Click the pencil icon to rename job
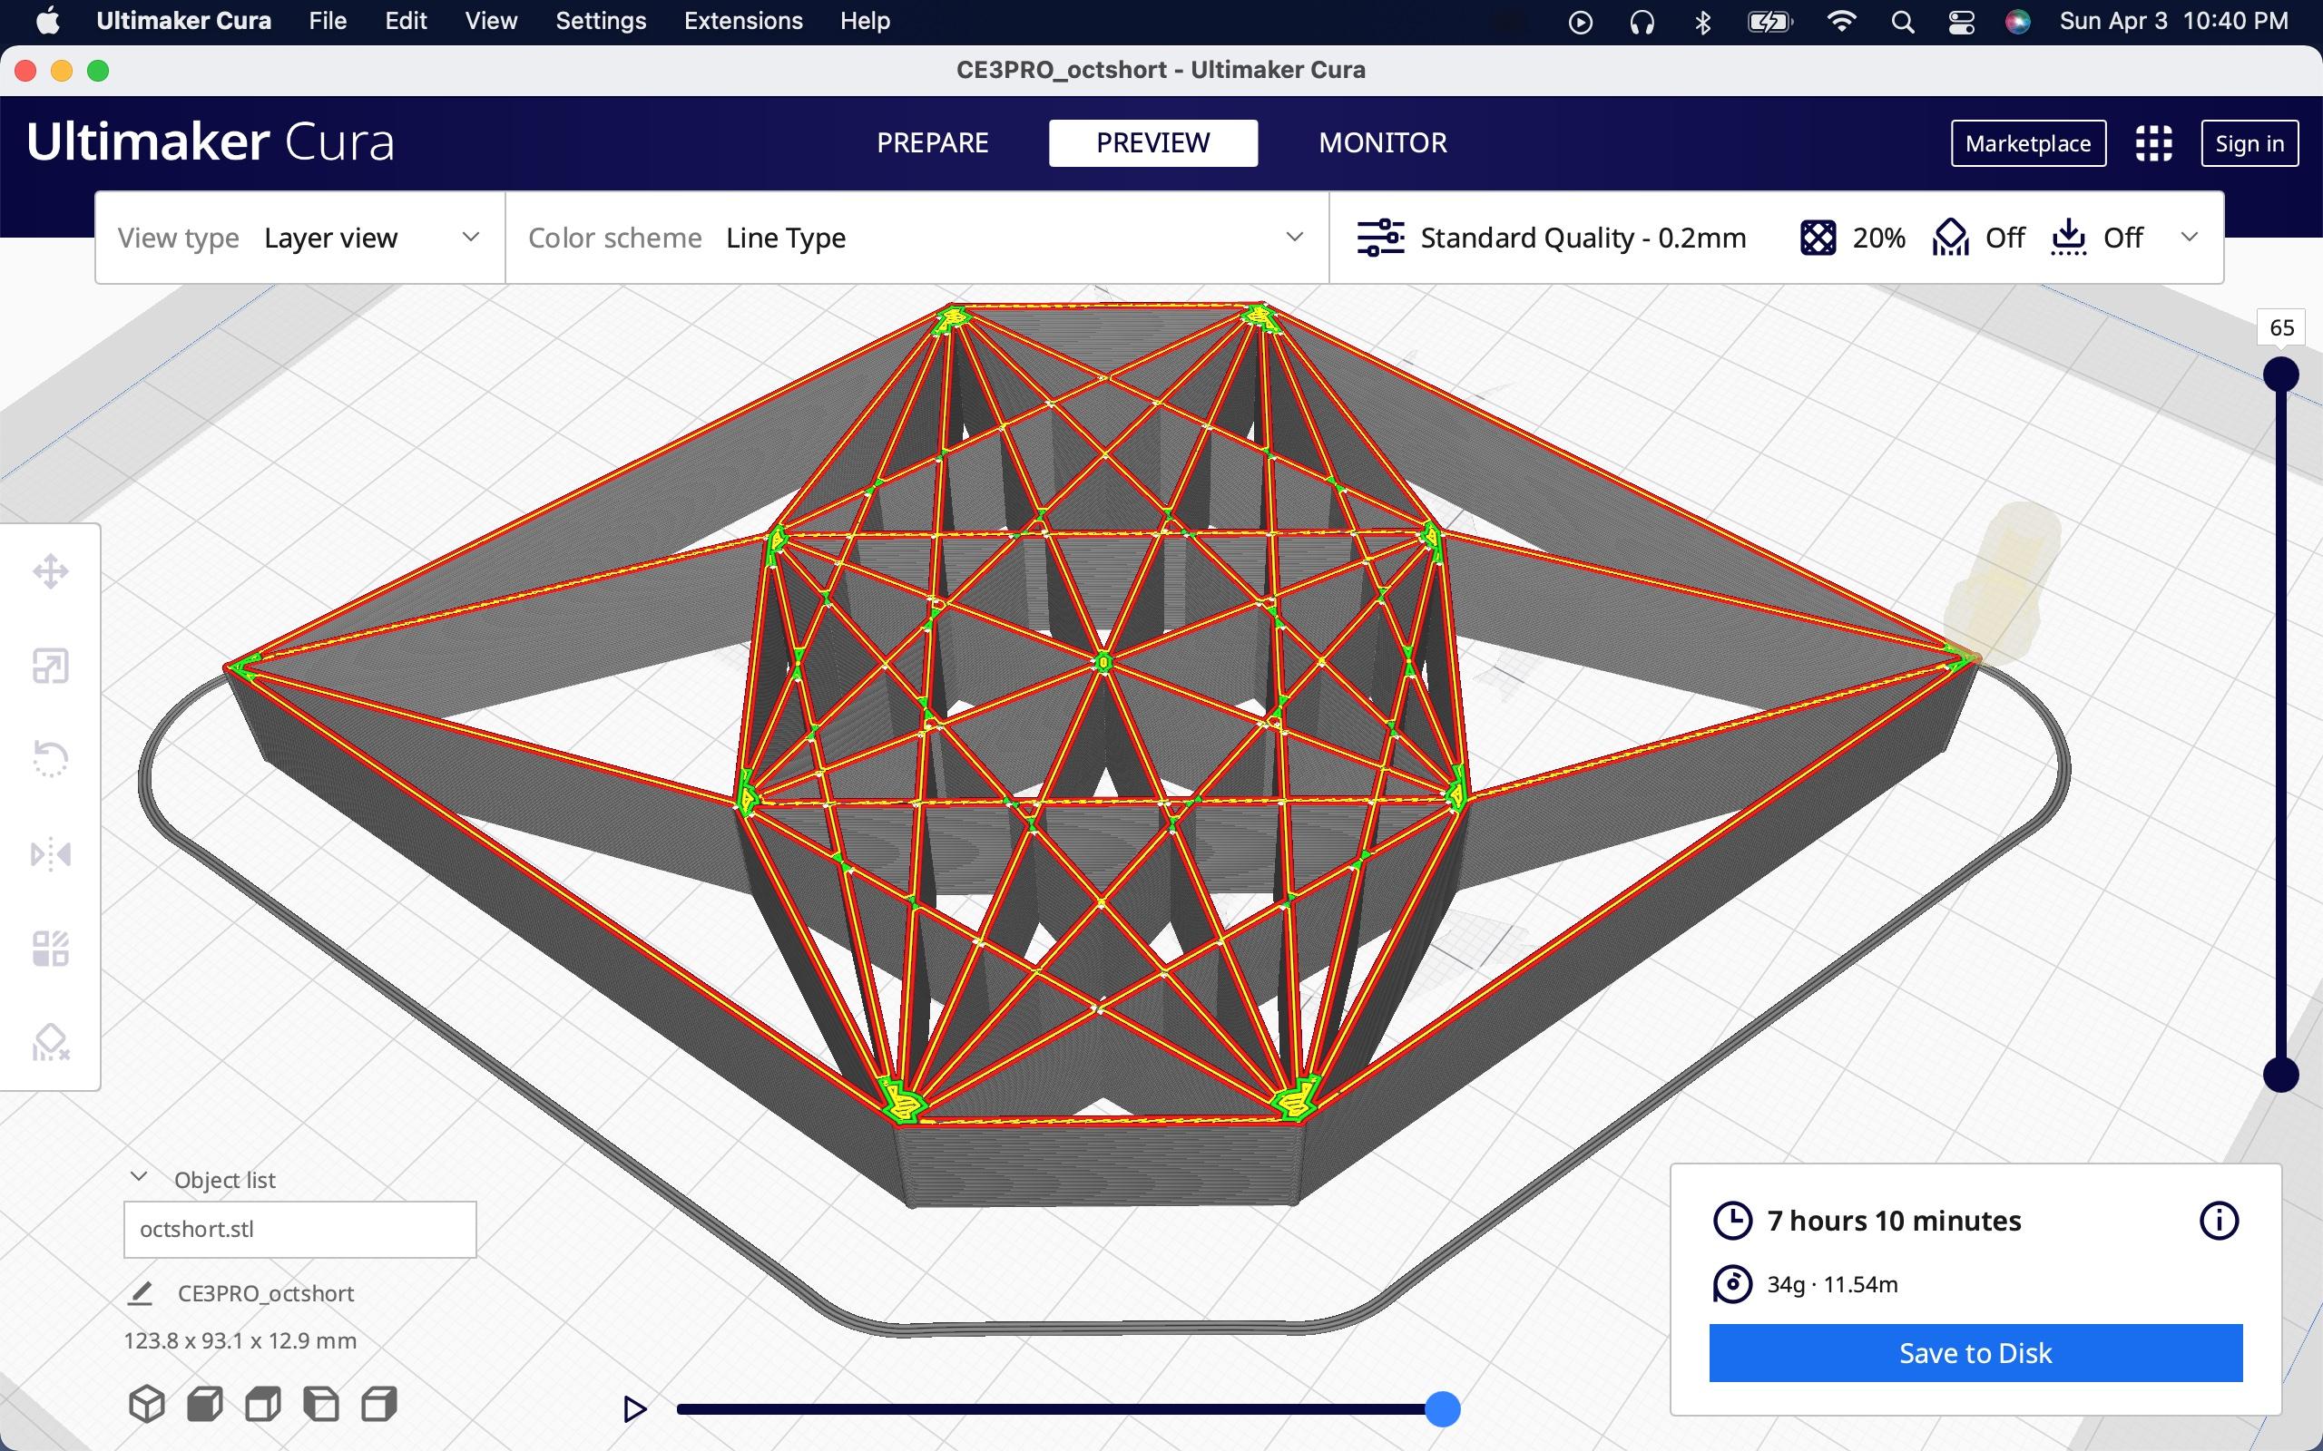The height and width of the screenshot is (1451, 2323). point(140,1293)
